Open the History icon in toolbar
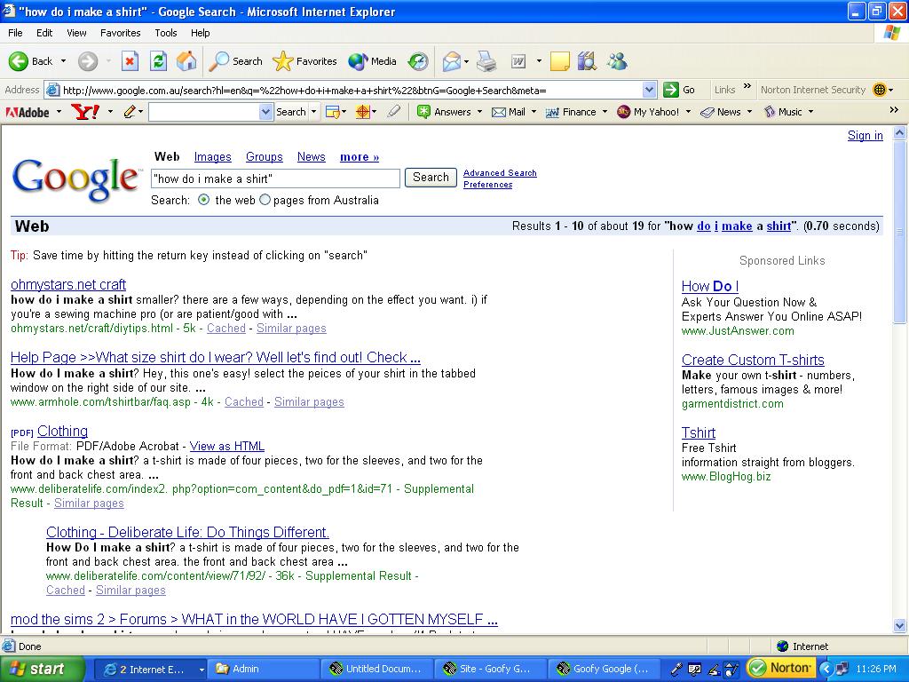This screenshot has height=682, width=909. (x=417, y=61)
